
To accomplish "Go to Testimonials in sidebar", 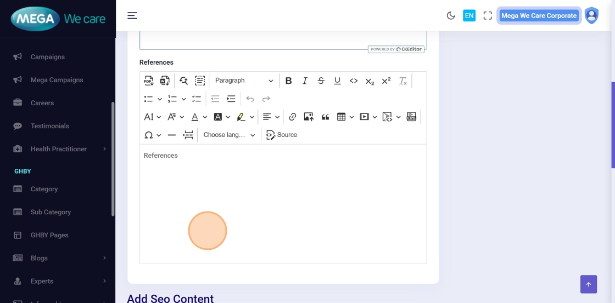I will pyautogui.click(x=49, y=126).
